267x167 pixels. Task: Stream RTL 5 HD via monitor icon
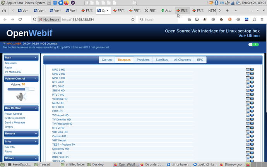pyautogui.click(x=252, y=86)
